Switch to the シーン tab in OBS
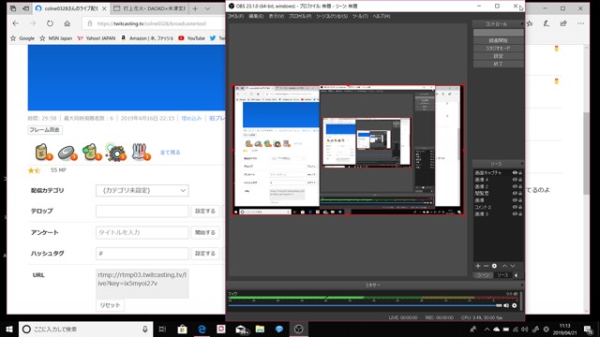The image size is (600, 337). tap(484, 275)
